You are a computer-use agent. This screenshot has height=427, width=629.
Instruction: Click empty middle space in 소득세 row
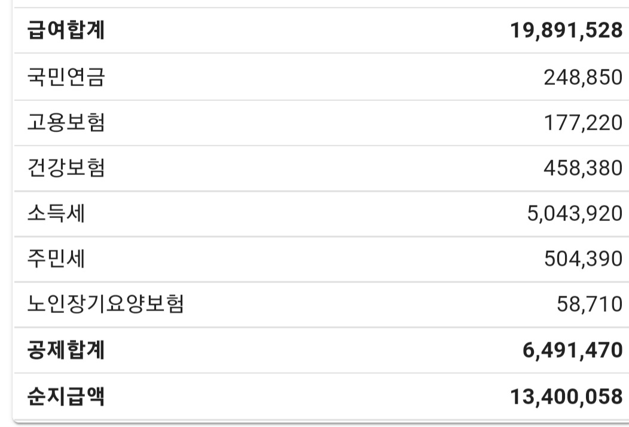pyautogui.click(x=299, y=214)
